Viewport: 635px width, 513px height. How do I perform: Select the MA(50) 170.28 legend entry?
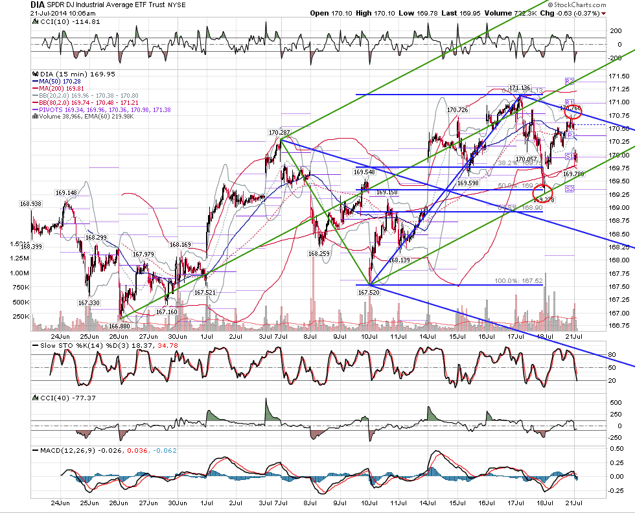(x=56, y=82)
